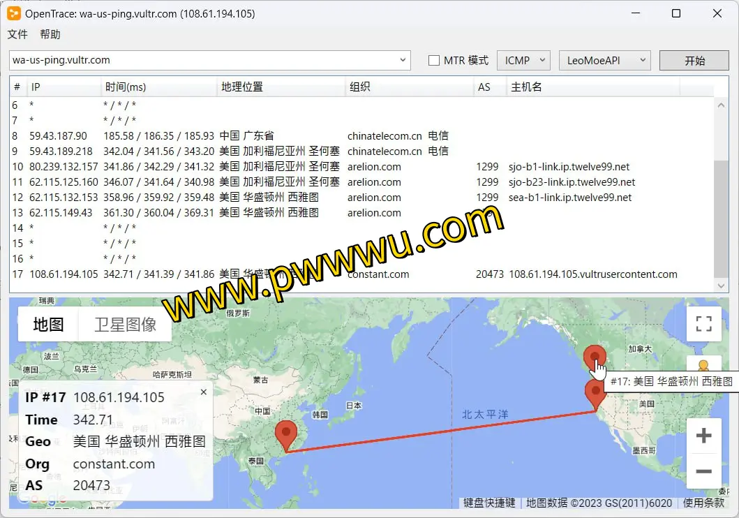Image resolution: width=739 pixels, height=518 pixels.
Task: Click the table scrollbar up arrow
Action: click(721, 105)
